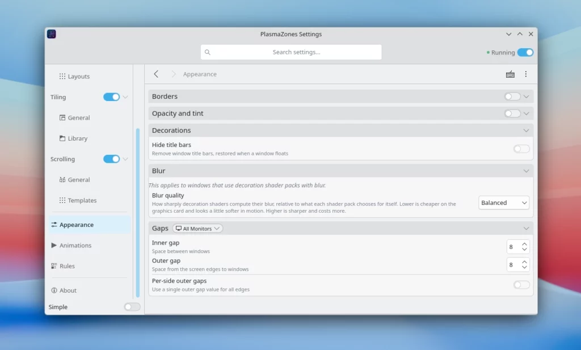The image size is (581, 350).
Task: Decrease the Inner gap value
Action: click(x=524, y=249)
